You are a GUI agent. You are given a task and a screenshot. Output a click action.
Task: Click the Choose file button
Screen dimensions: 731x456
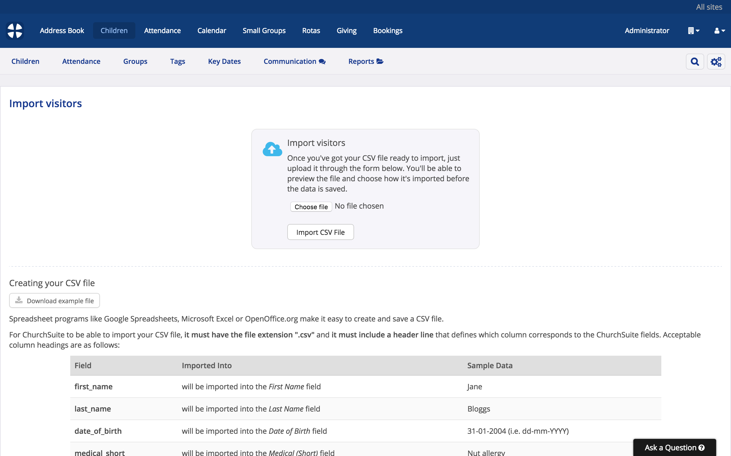pyautogui.click(x=311, y=207)
